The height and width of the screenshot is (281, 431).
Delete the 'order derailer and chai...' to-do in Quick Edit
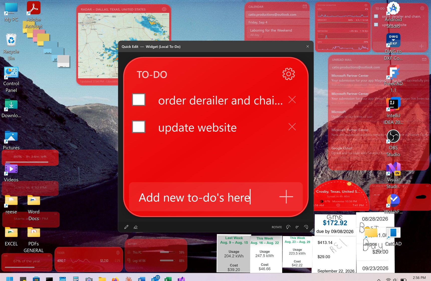(292, 100)
